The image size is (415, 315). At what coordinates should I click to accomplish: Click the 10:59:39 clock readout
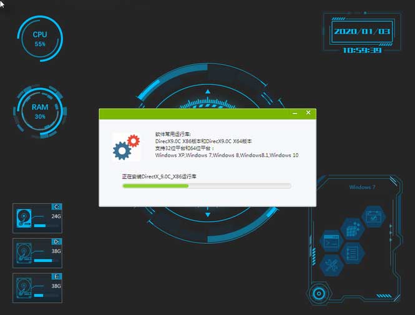tap(362, 51)
